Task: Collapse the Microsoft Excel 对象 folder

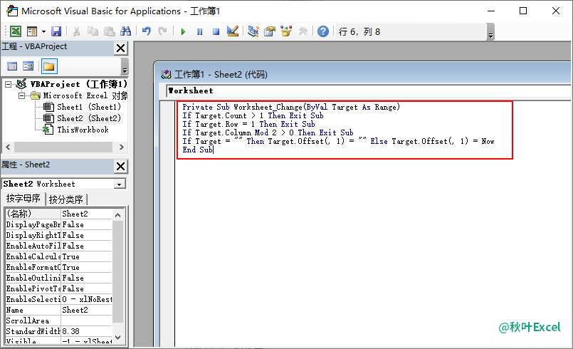Action: (x=22, y=96)
